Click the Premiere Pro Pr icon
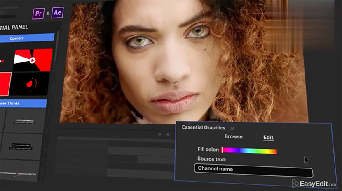The height and width of the screenshot is (191, 342). point(38,14)
